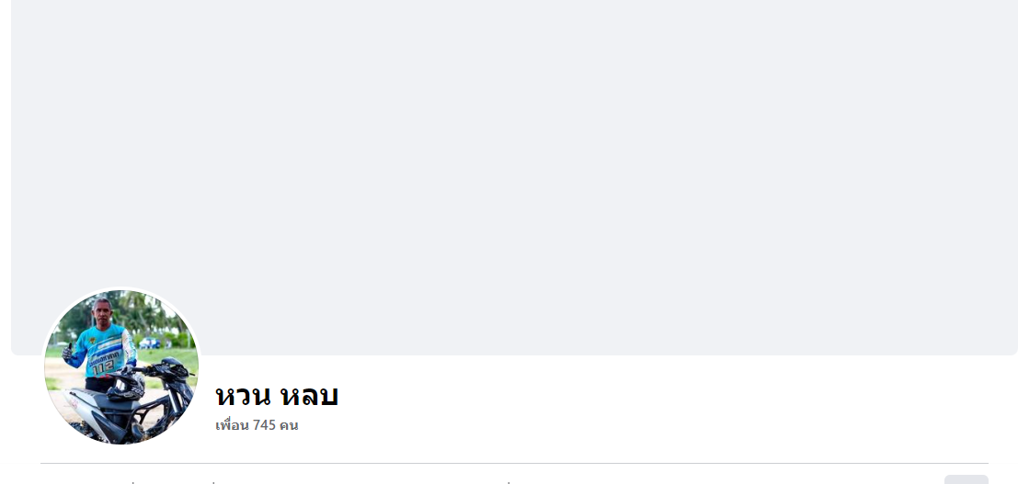Viewport: 1018px width, 484px height.
Task: Click the helmet resting on the motorcycle
Action: pyautogui.click(x=125, y=386)
